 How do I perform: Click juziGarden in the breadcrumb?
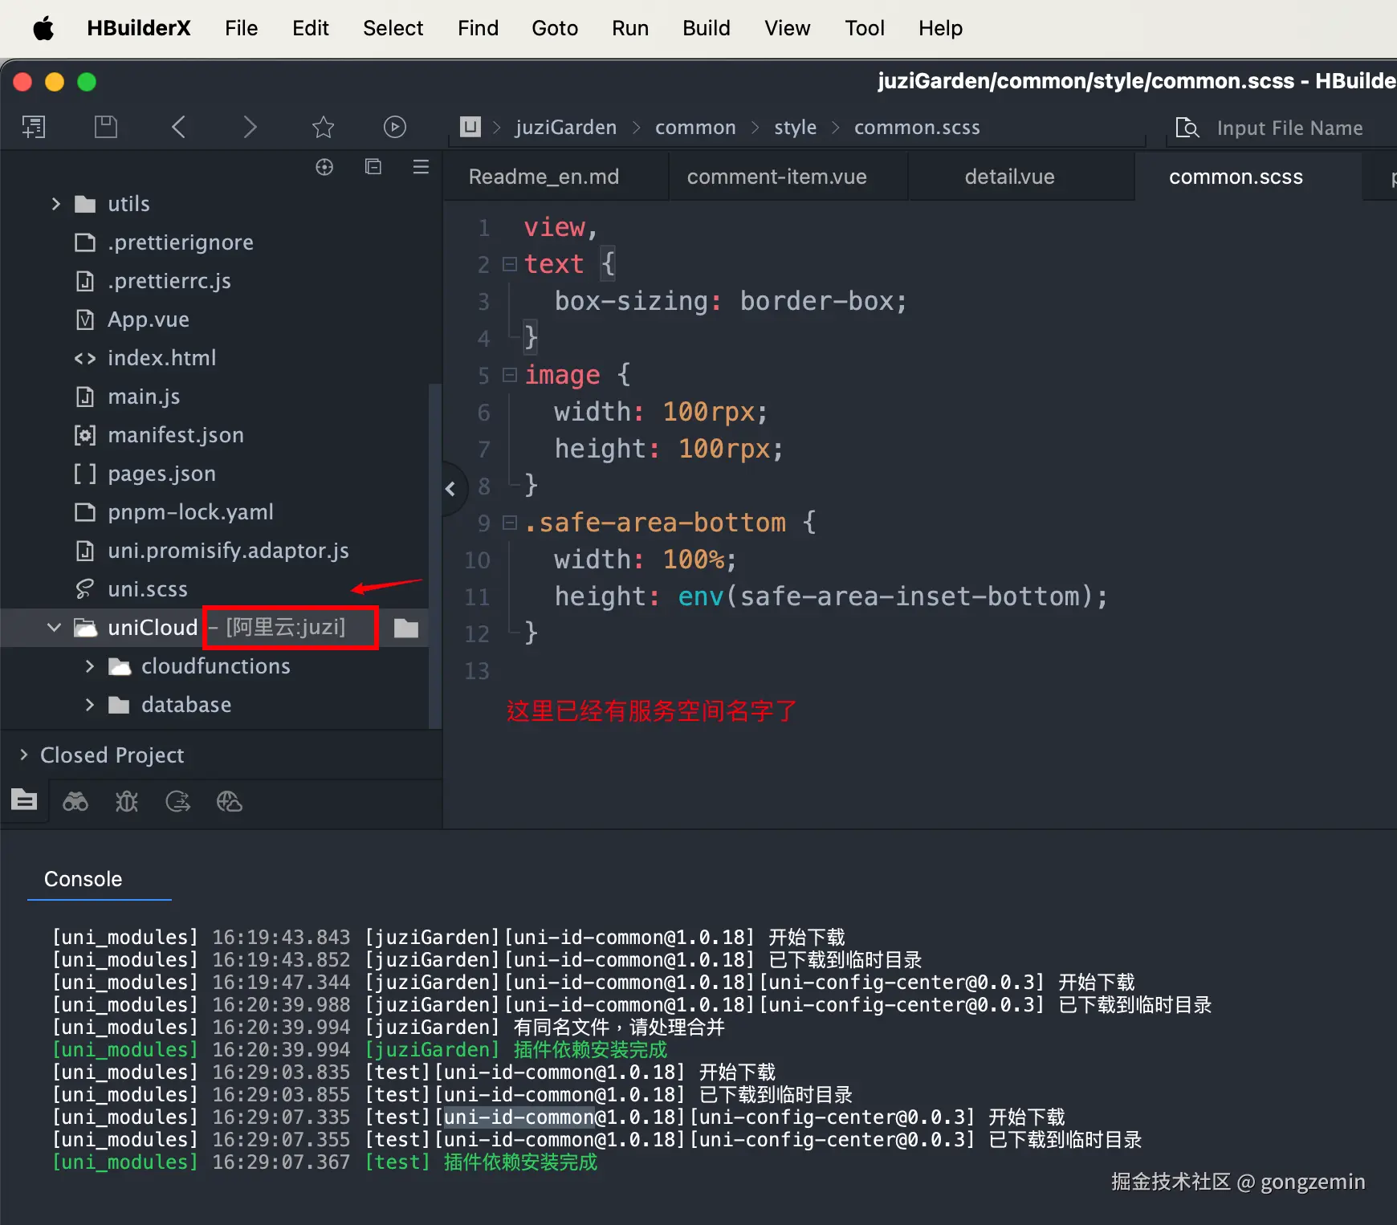(565, 128)
